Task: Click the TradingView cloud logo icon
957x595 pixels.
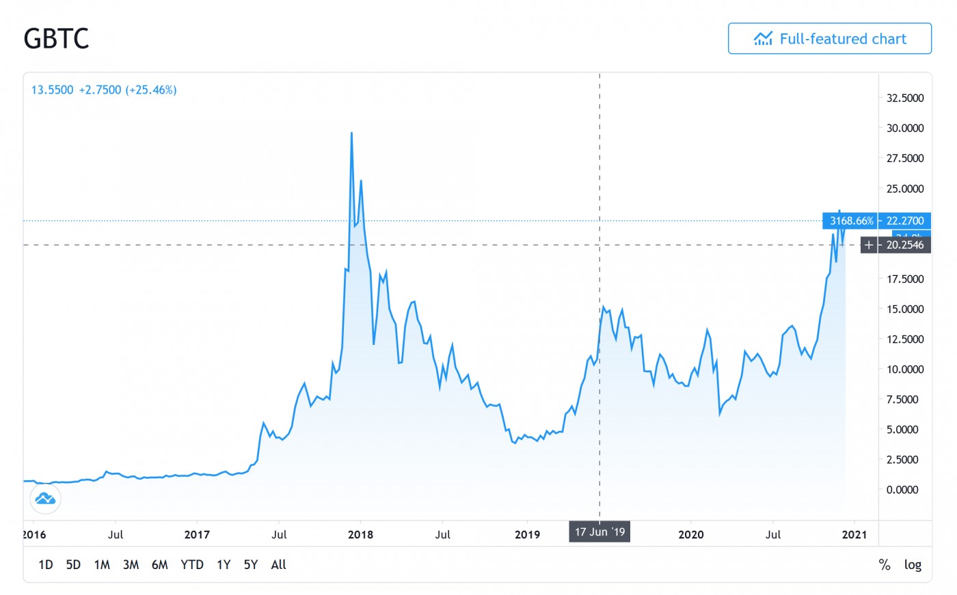Action: pyautogui.click(x=45, y=499)
